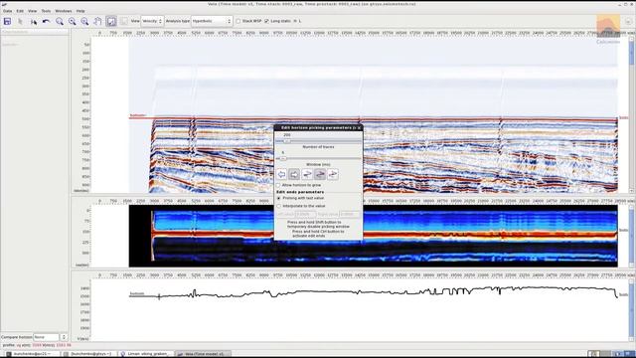Switch to second terminal taskbar item
The image size is (636, 358).
pyautogui.click(x=89, y=354)
